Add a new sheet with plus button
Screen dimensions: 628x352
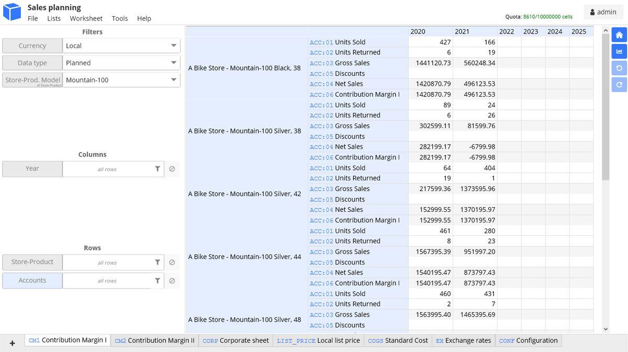[12, 343]
